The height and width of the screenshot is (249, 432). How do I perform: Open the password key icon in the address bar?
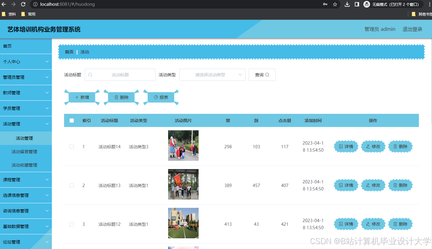click(325, 4)
